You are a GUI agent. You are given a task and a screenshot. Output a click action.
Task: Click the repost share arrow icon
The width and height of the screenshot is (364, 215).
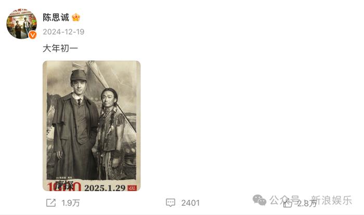[51, 203]
